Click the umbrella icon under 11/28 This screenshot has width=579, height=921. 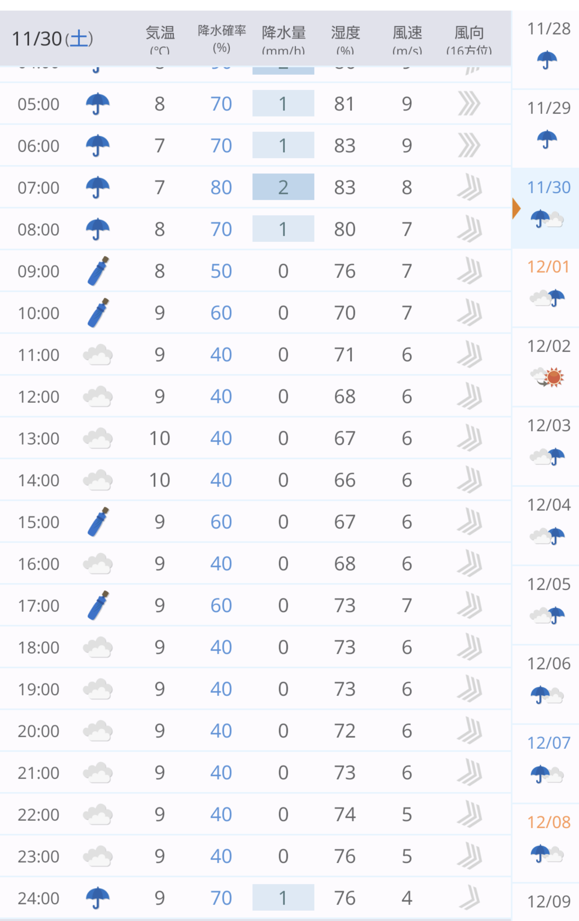tap(547, 60)
